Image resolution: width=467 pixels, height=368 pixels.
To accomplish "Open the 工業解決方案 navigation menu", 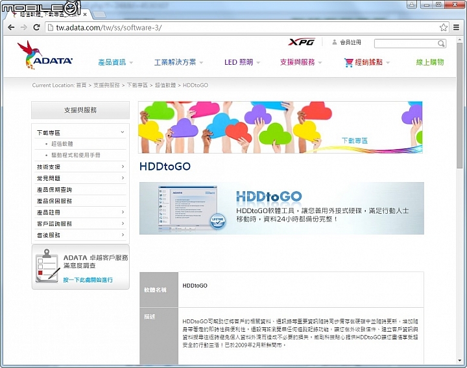I will [x=175, y=62].
